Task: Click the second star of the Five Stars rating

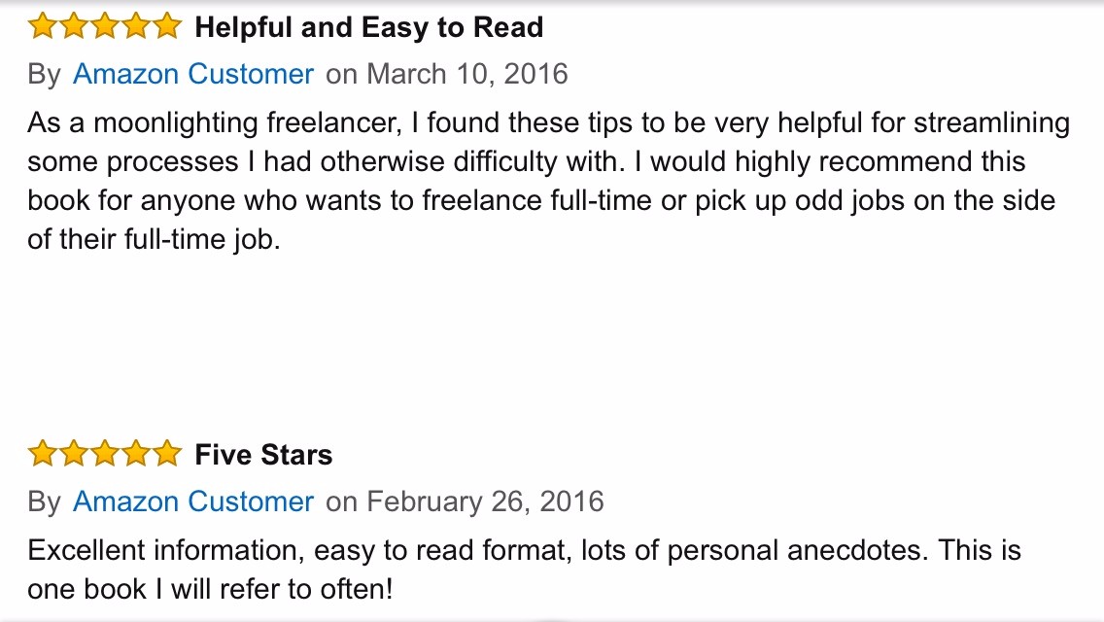Action: click(74, 454)
